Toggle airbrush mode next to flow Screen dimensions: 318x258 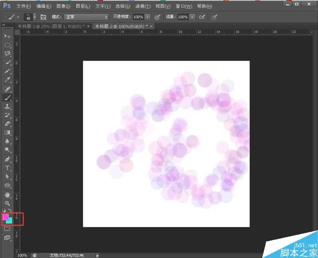click(202, 17)
